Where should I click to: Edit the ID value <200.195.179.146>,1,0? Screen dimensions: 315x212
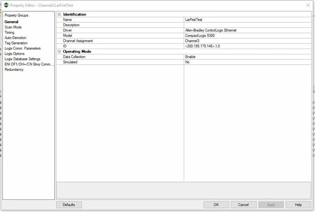(x=247, y=46)
